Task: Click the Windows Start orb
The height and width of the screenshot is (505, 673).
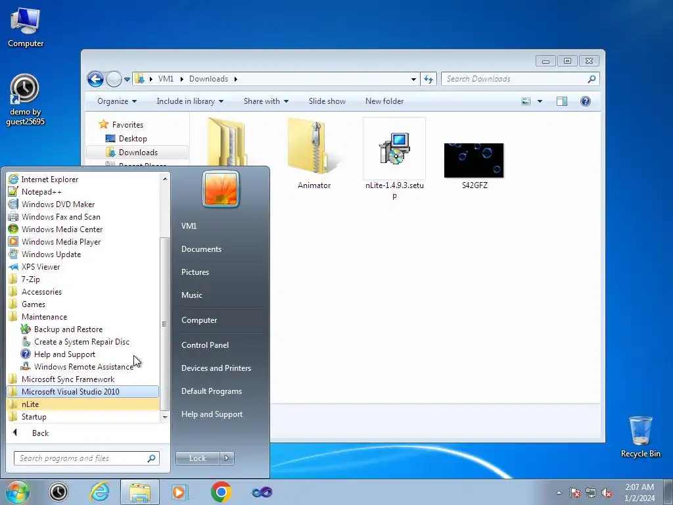Action: tap(17, 492)
